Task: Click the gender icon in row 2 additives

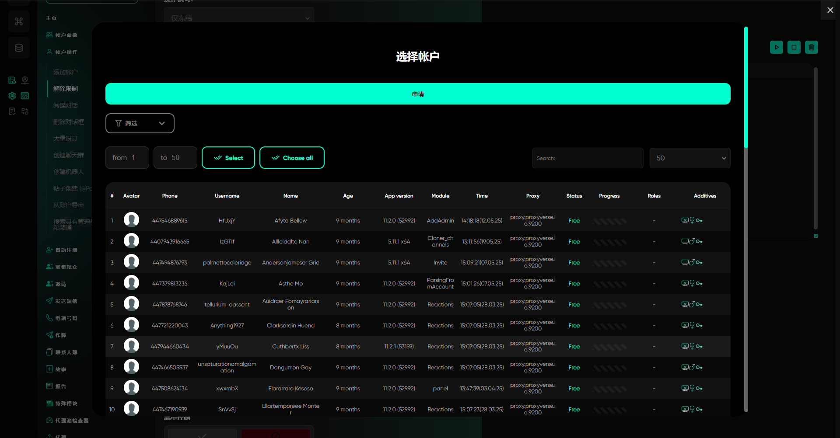Action: [692, 241]
